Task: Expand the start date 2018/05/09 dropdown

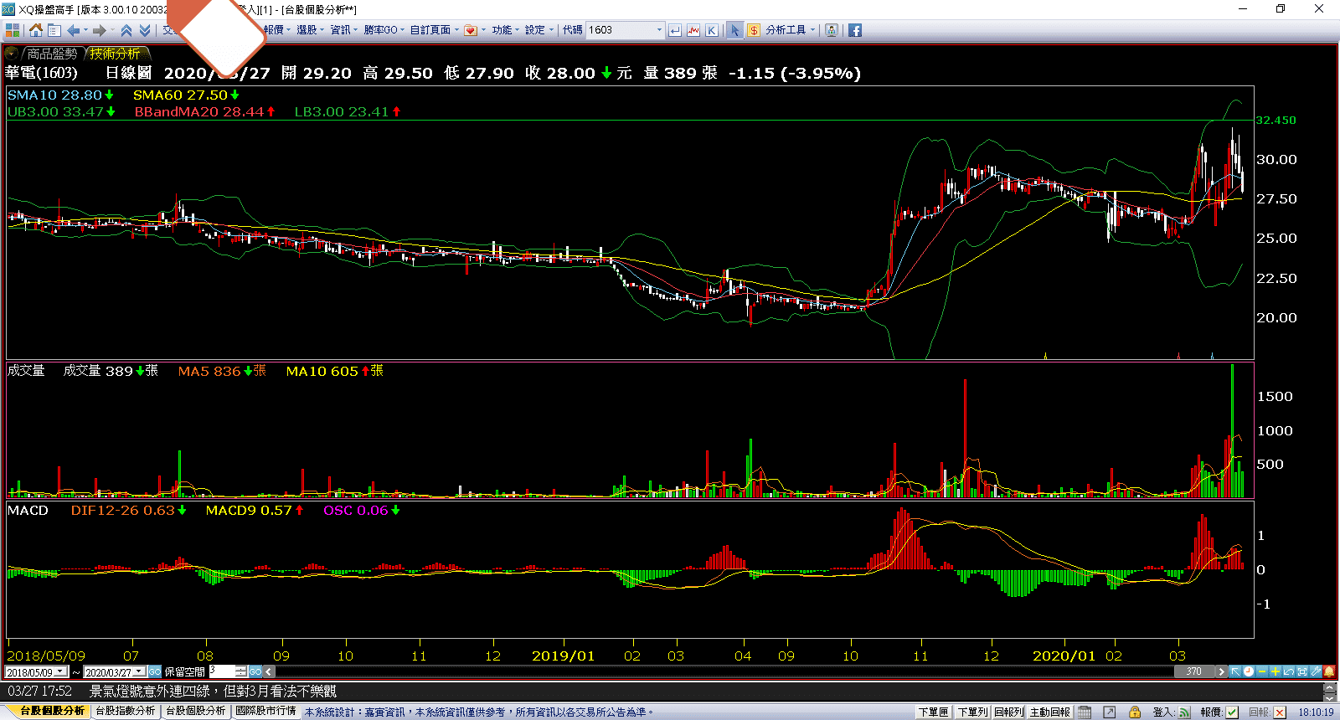Action: [61, 671]
